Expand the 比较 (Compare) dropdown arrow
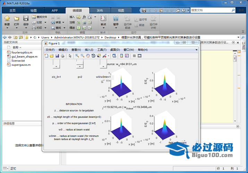 (x=45, y=22)
